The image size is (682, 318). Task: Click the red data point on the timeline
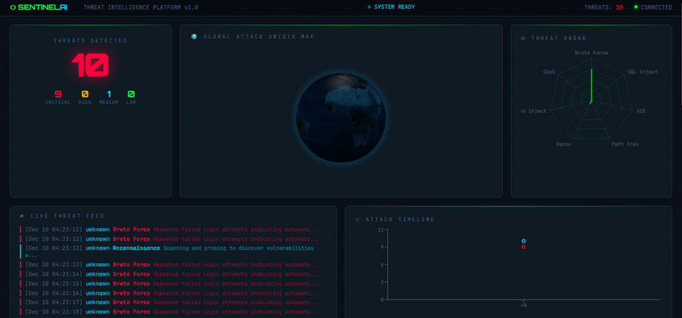(524, 247)
